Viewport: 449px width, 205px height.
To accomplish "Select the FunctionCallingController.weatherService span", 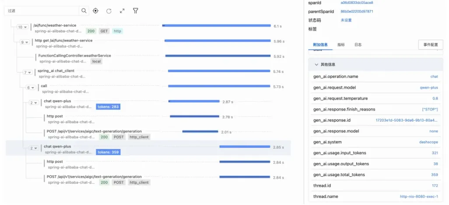I will [x=74, y=56].
